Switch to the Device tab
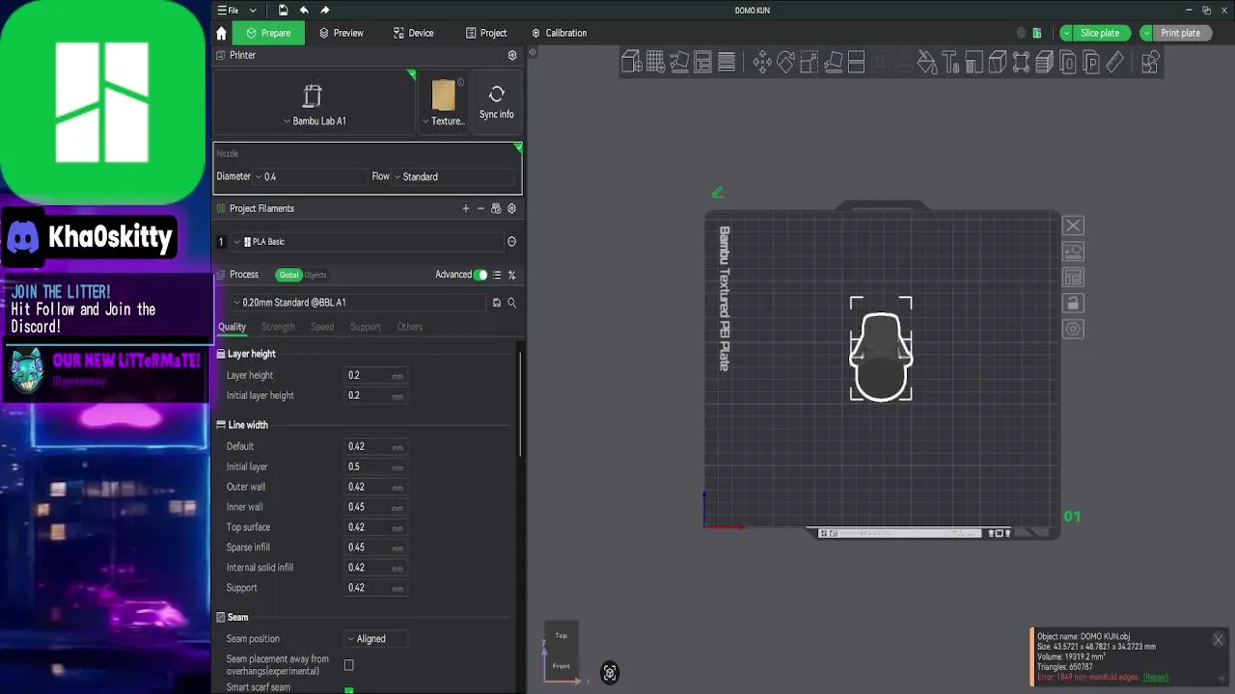1235x694 pixels. tap(413, 33)
